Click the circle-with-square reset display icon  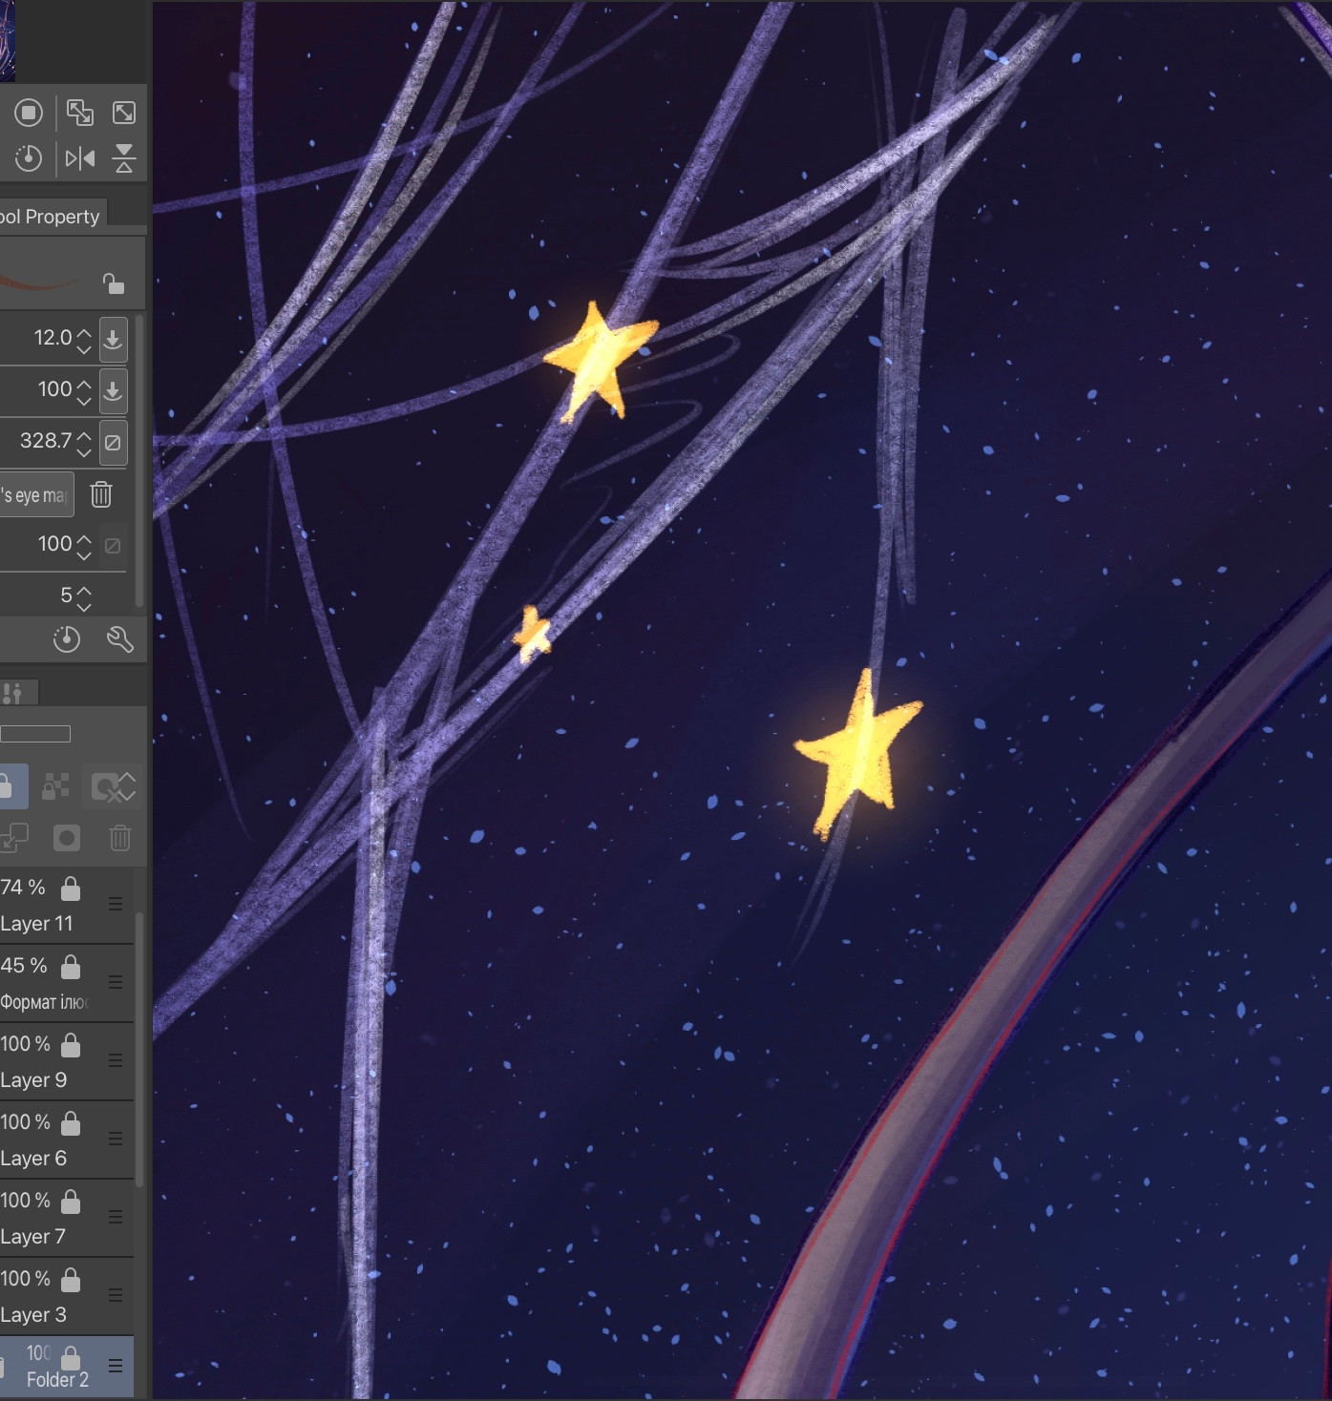click(29, 114)
